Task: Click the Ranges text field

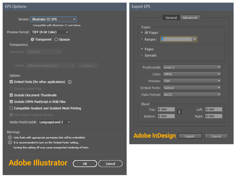Action: (x=176, y=39)
